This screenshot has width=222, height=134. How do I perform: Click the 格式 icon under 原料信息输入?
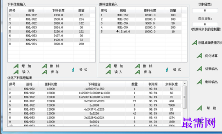point(167,70)
